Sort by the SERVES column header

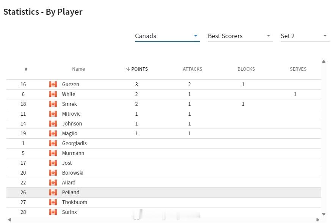298,69
